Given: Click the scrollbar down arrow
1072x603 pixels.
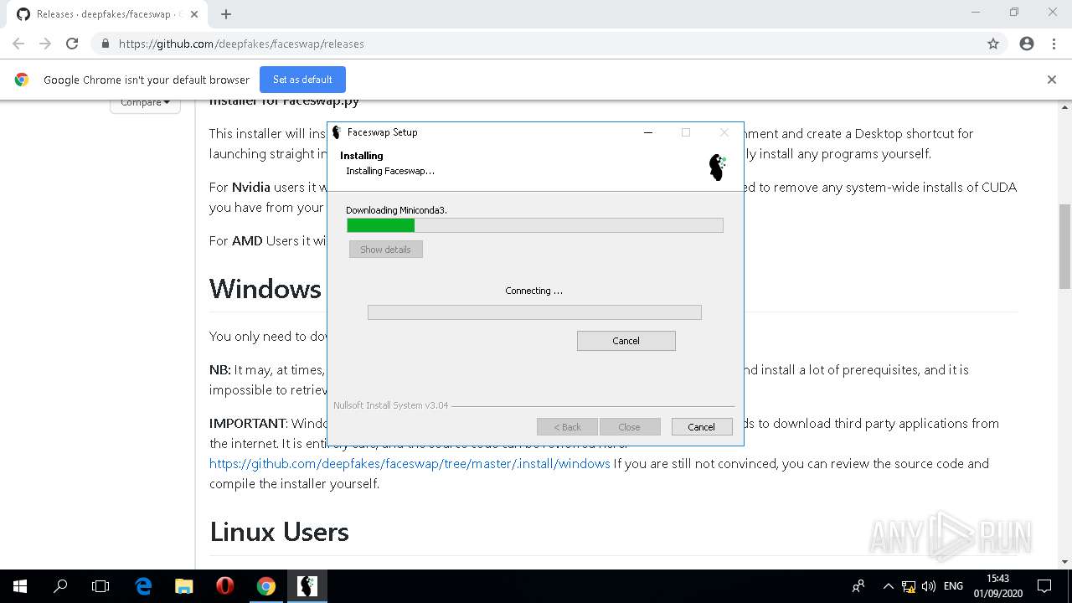Looking at the screenshot, I should [1065, 562].
